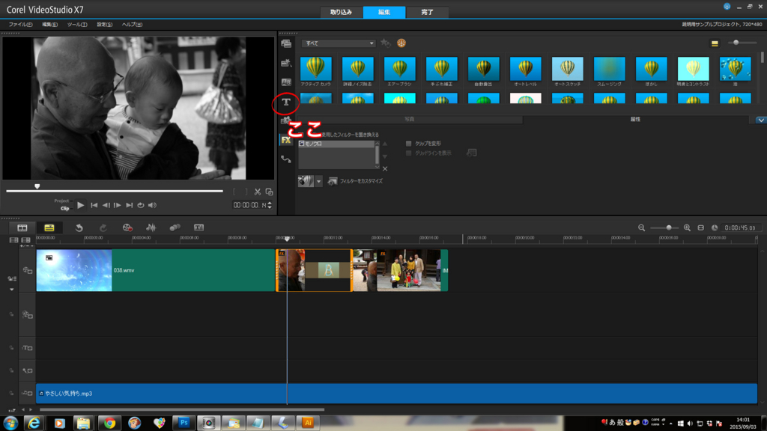Open the ファイル(F) menu
This screenshot has width=767, height=431.
pos(20,25)
